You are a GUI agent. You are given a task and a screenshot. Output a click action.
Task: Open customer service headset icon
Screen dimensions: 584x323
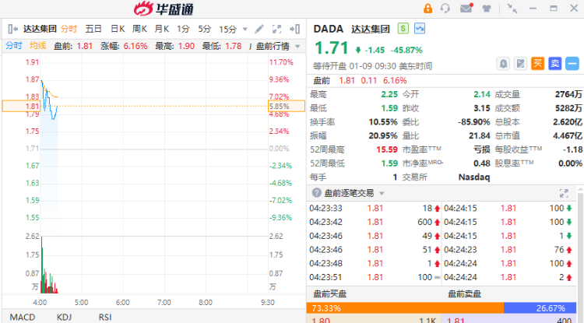445,9
